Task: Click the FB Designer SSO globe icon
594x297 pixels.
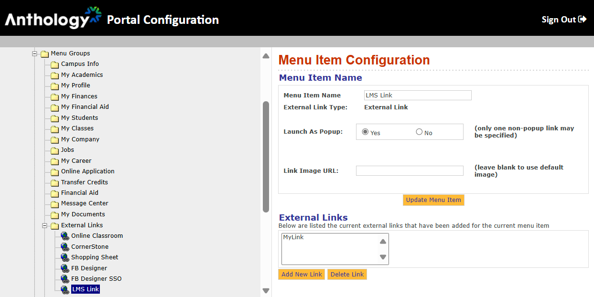Action: (65, 279)
